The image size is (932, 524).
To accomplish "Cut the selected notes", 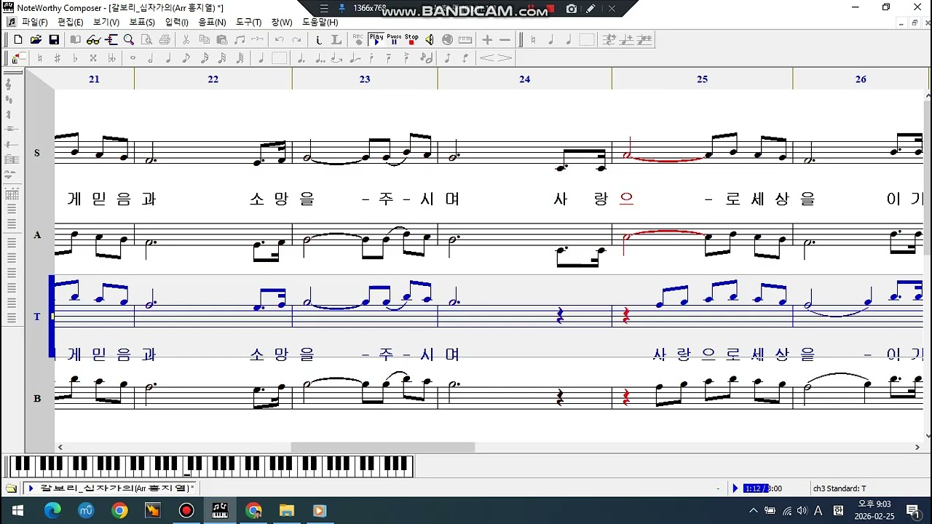I will pyautogui.click(x=186, y=40).
